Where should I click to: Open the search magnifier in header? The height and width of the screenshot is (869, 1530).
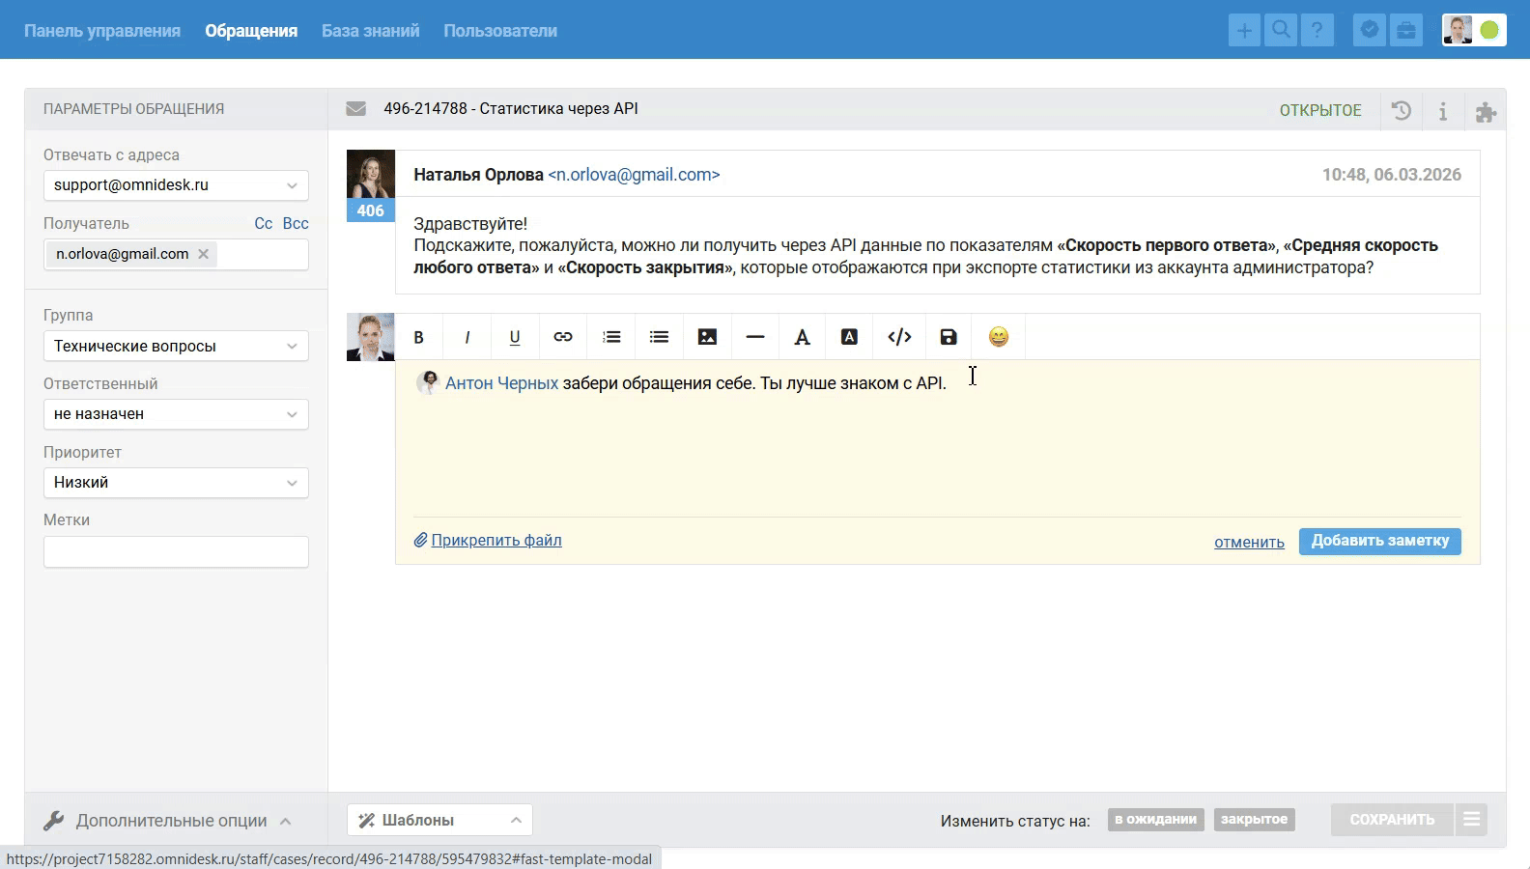coord(1281,31)
